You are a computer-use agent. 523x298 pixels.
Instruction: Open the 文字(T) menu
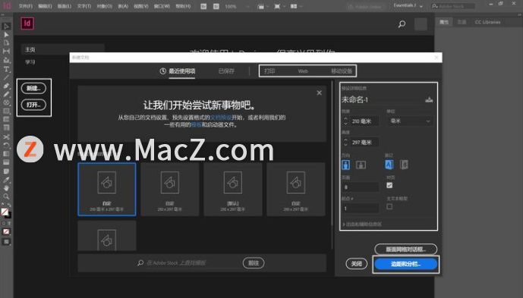click(x=84, y=6)
